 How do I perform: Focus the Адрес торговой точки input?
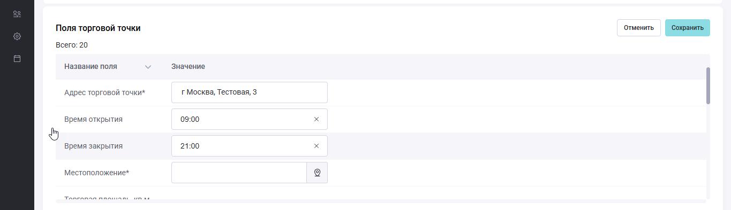(250, 92)
